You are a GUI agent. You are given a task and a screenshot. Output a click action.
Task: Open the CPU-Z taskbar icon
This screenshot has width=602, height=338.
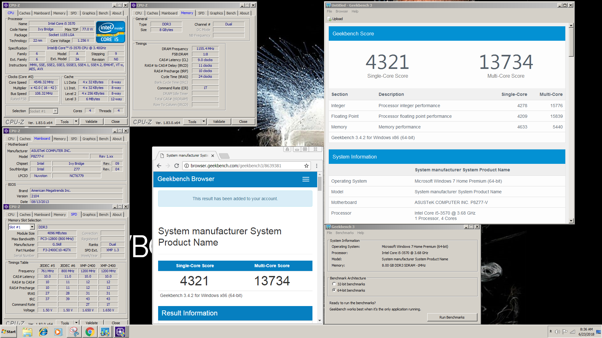tap(120, 332)
